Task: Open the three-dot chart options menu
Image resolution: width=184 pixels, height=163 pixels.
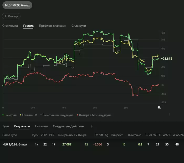Action: click(170, 115)
